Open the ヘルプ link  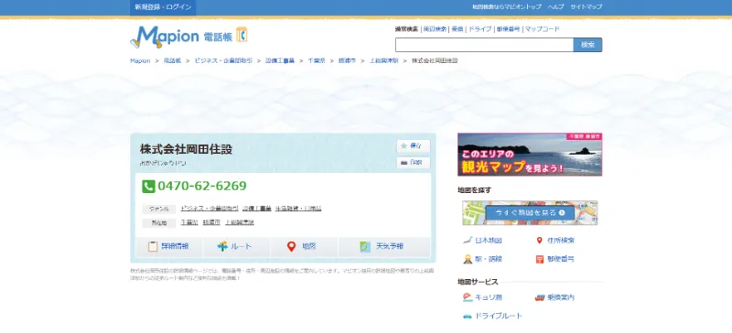[556, 7]
